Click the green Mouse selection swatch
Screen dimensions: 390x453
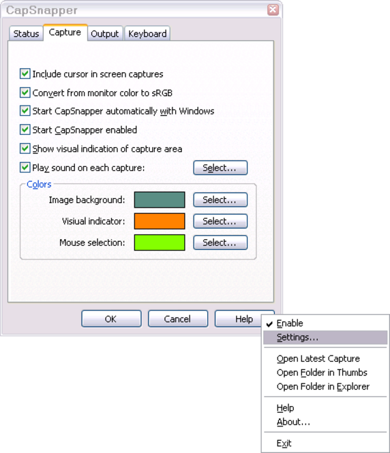[160, 243]
